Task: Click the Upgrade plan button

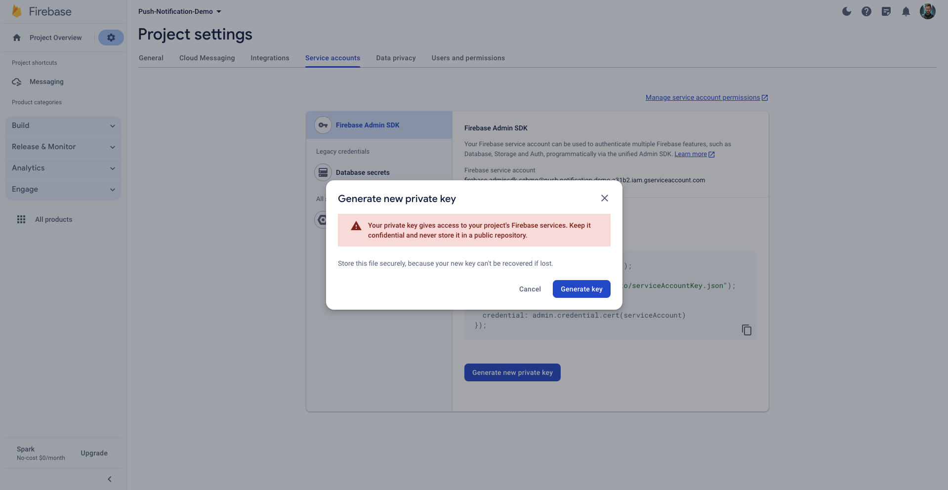Action: pyautogui.click(x=94, y=453)
